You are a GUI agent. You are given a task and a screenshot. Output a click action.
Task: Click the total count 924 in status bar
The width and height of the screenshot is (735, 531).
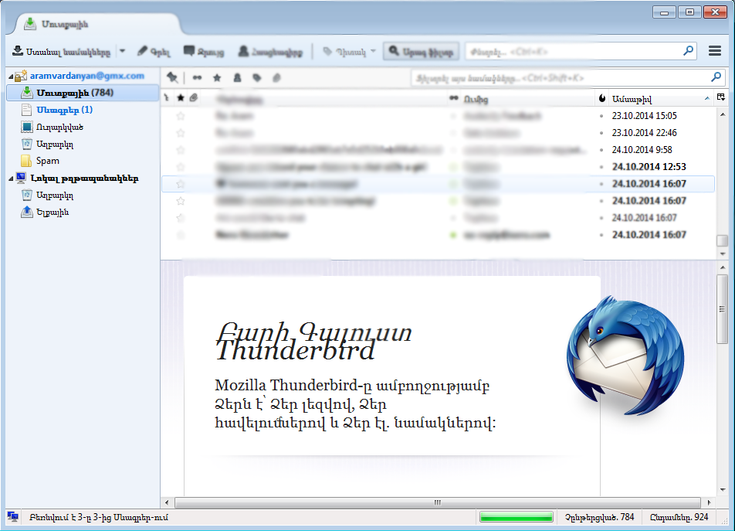[x=679, y=517]
